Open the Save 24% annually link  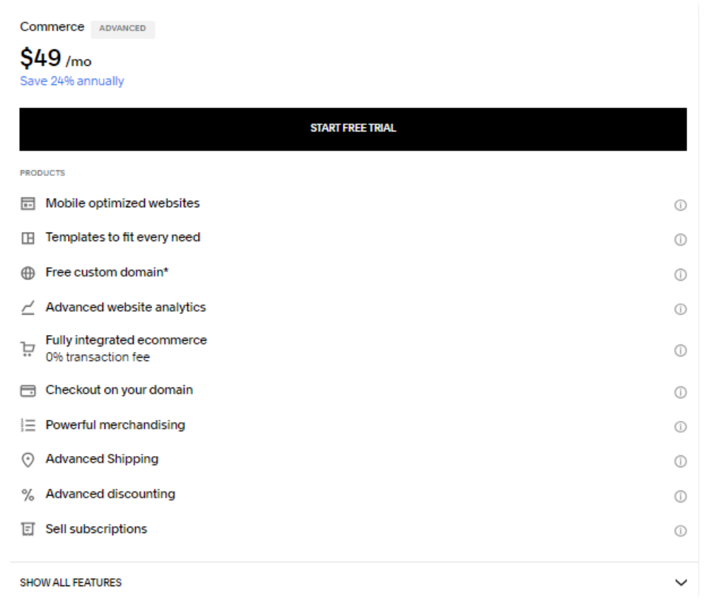tap(71, 81)
